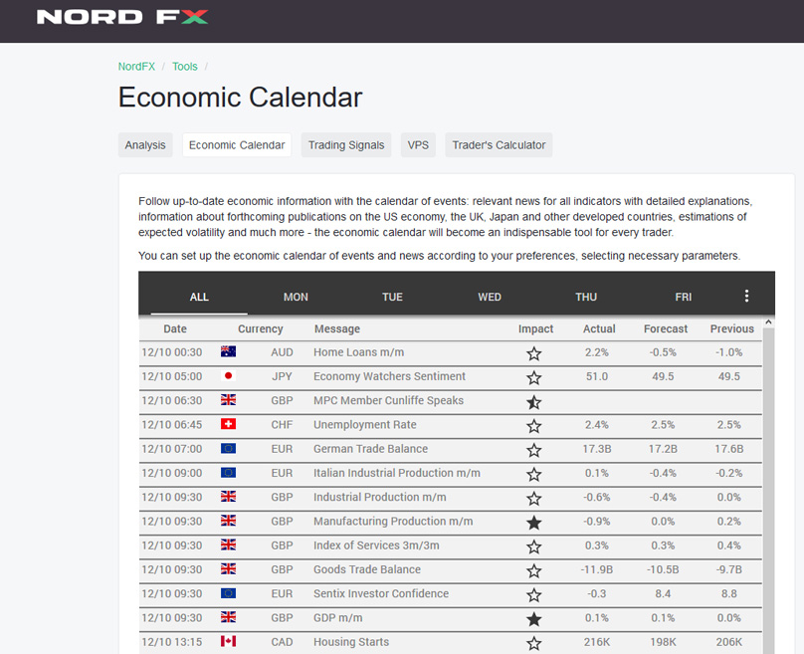Click the NordFX breadcrumb link

tap(136, 67)
